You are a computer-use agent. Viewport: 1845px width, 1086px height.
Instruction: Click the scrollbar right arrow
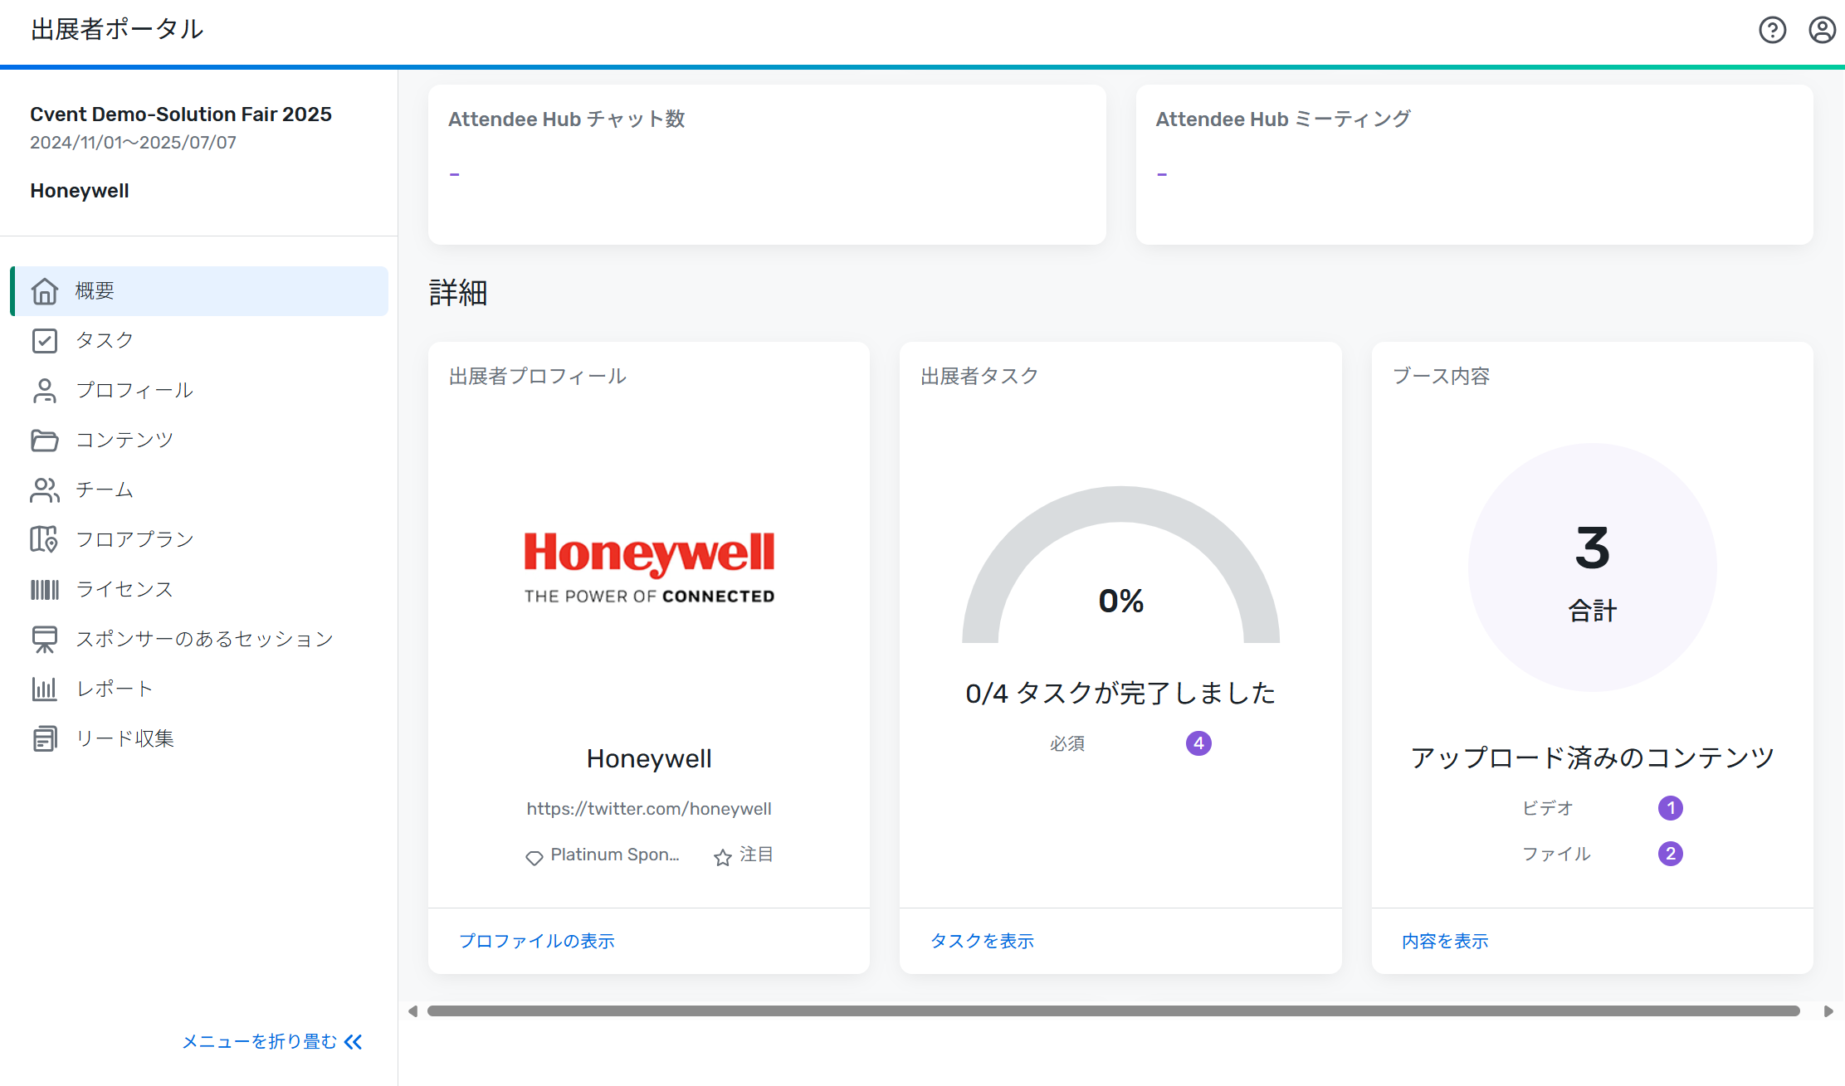pos(1828,1011)
